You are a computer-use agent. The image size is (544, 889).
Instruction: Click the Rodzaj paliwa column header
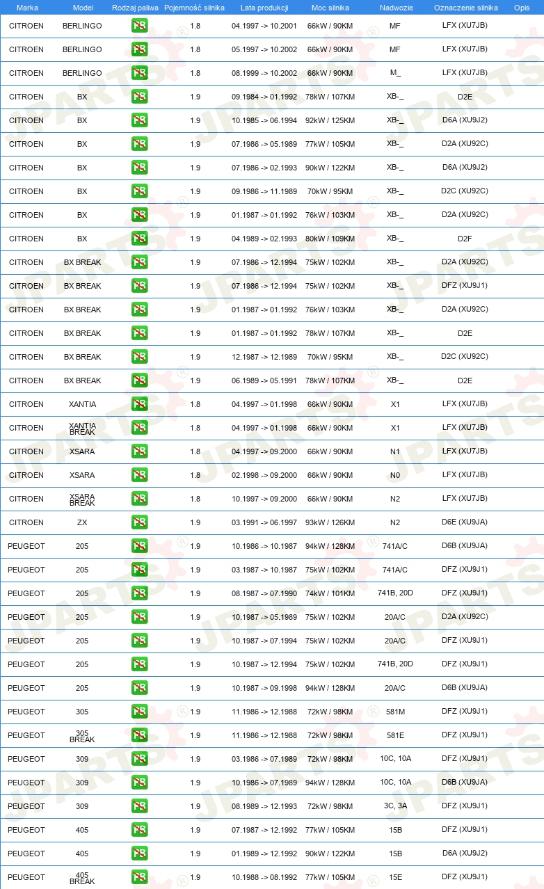pyautogui.click(x=135, y=8)
